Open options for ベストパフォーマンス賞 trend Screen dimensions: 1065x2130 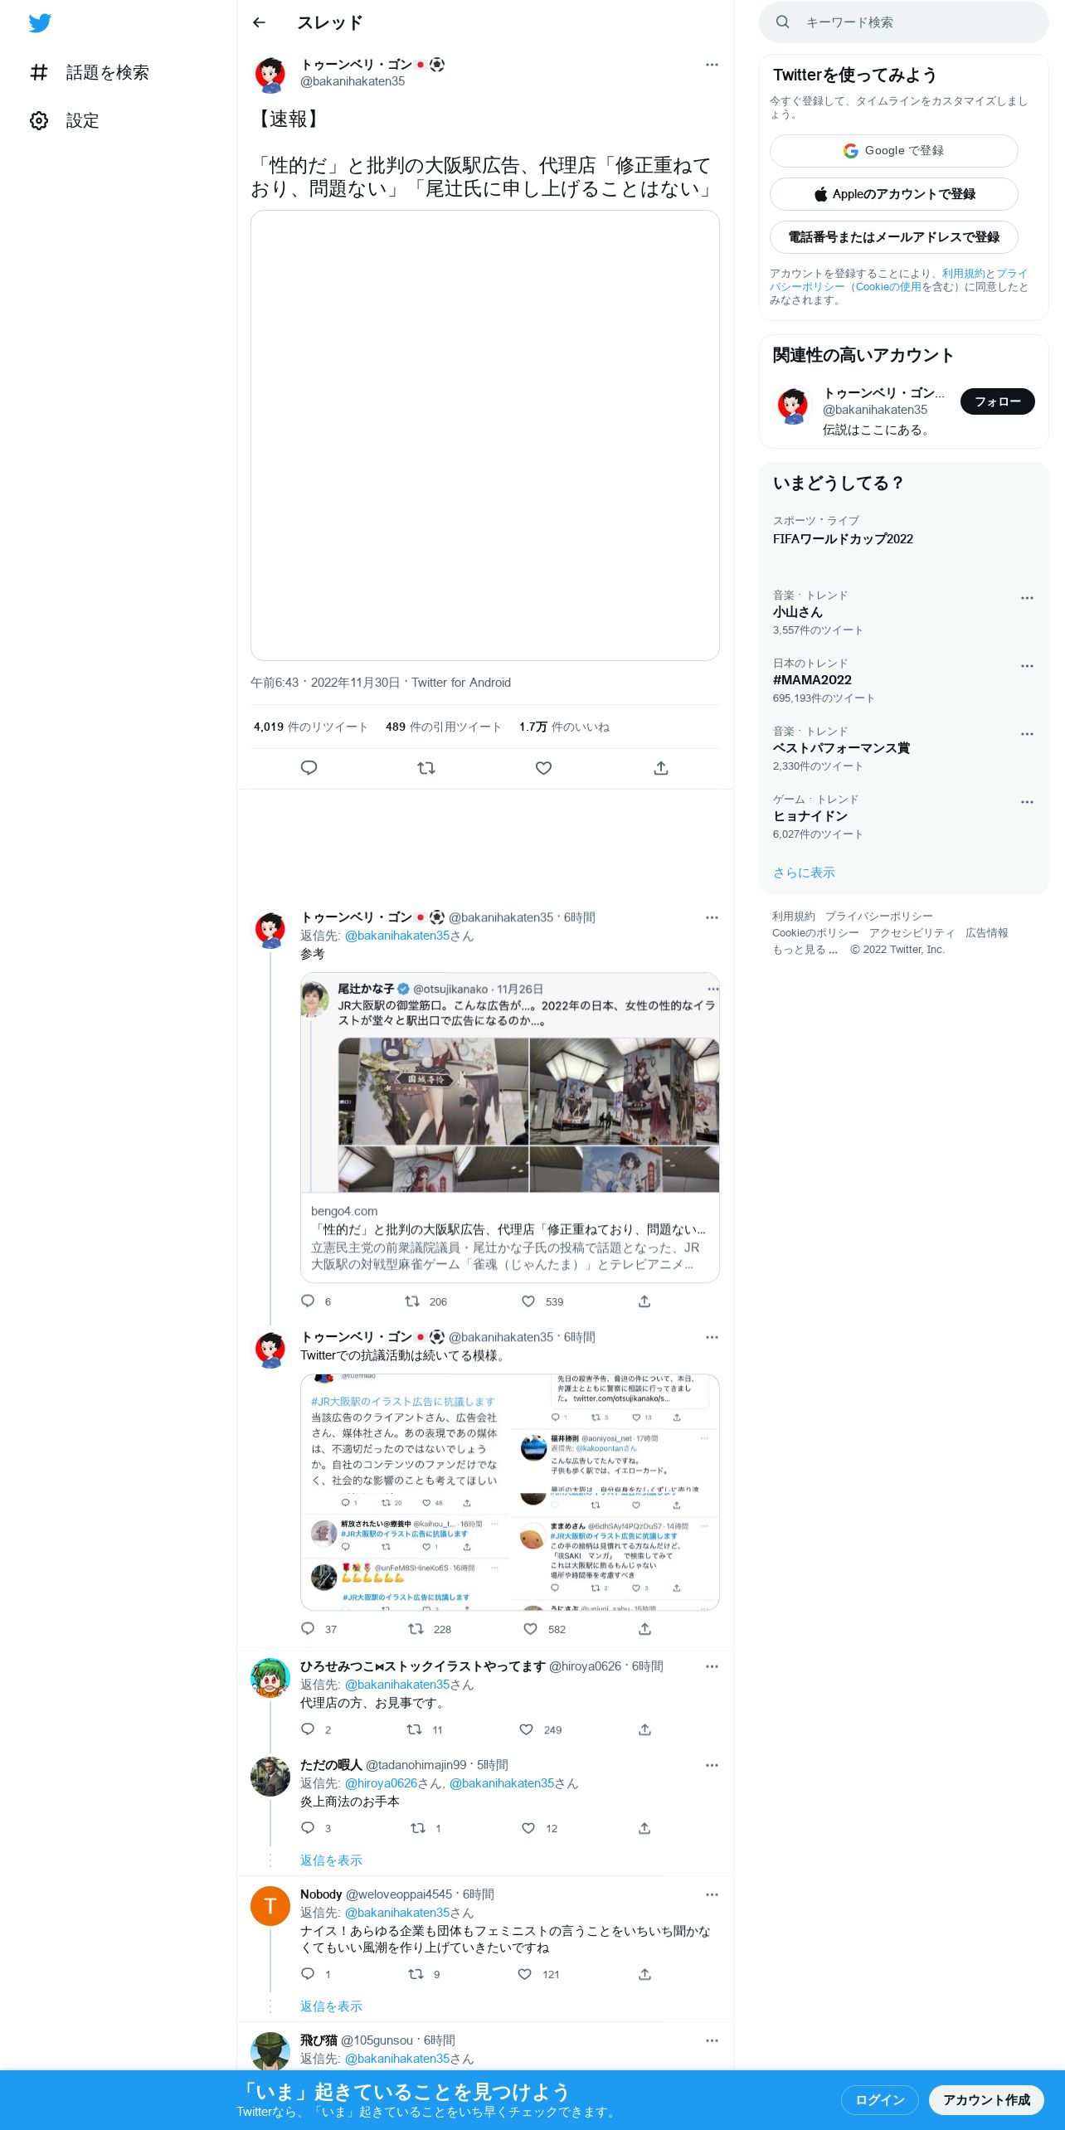[1027, 734]
